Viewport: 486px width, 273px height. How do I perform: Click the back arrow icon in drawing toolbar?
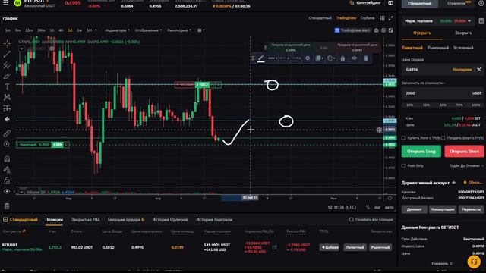click(x=7, y=119)
